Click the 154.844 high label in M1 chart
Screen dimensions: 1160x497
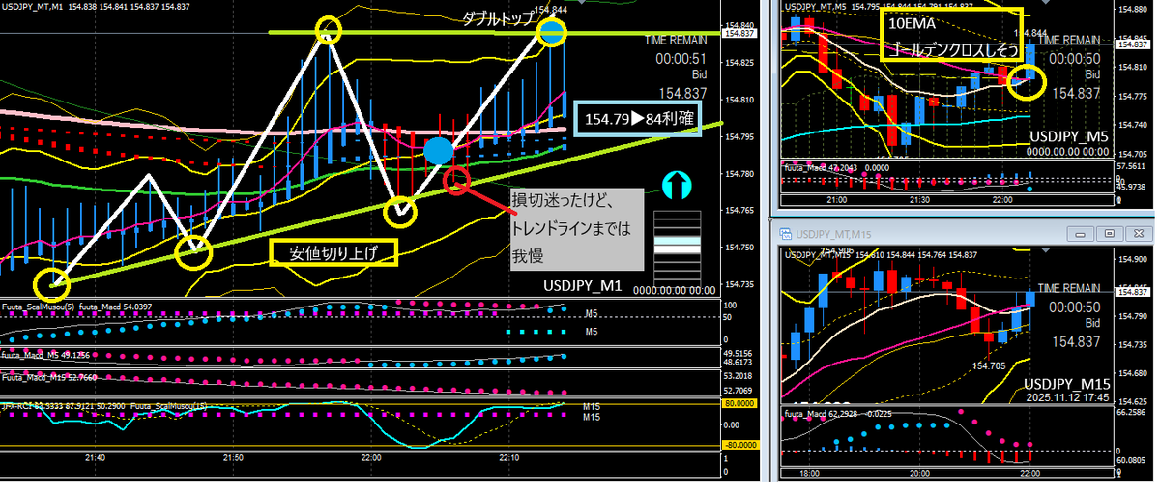pyautogui.click(x=549, y=10)
